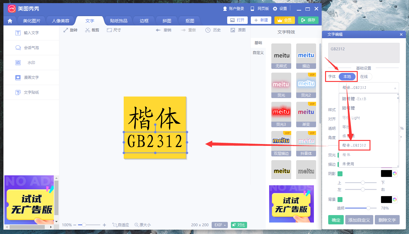Image resolution: width=409 pixels, height=234 pixels.
Task: View the 原图 original image
Action: click(x=238, y=30)
